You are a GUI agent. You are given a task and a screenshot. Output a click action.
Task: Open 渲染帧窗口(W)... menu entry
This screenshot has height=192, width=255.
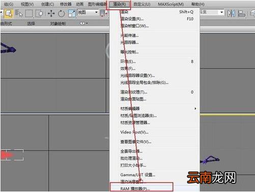[155, 26]
